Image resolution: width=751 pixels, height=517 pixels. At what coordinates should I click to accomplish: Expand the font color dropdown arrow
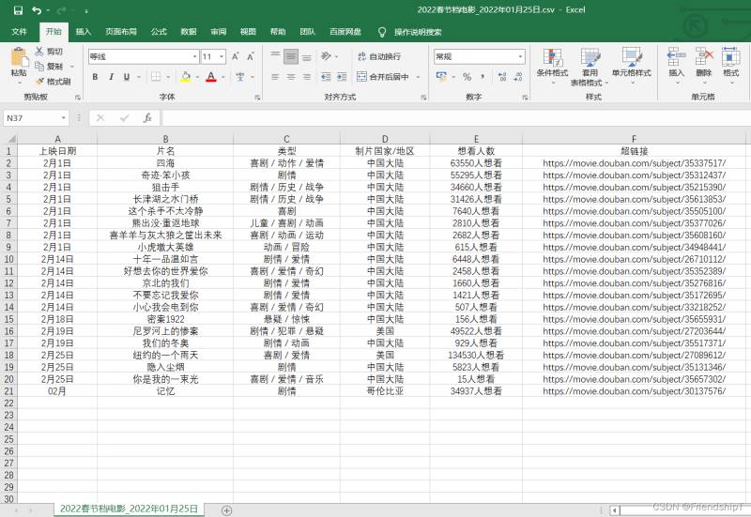tap(222, 77)
